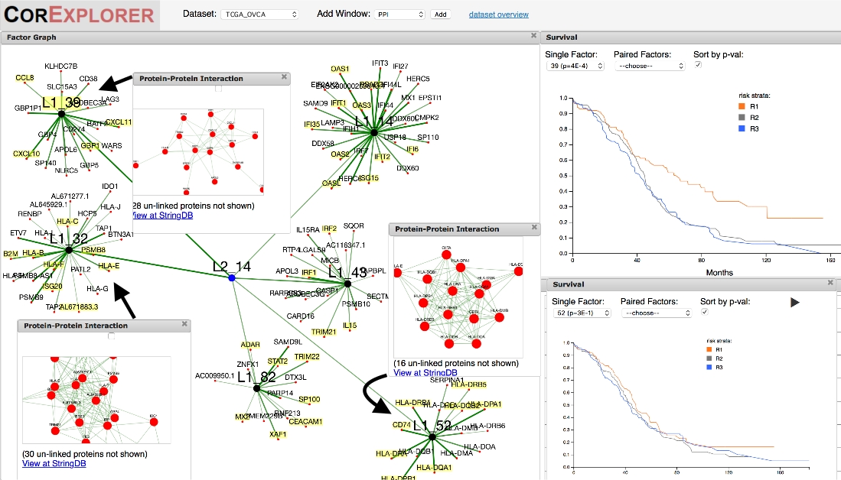
Task: Click the XAF1 gene label
Action: point(278,434)
